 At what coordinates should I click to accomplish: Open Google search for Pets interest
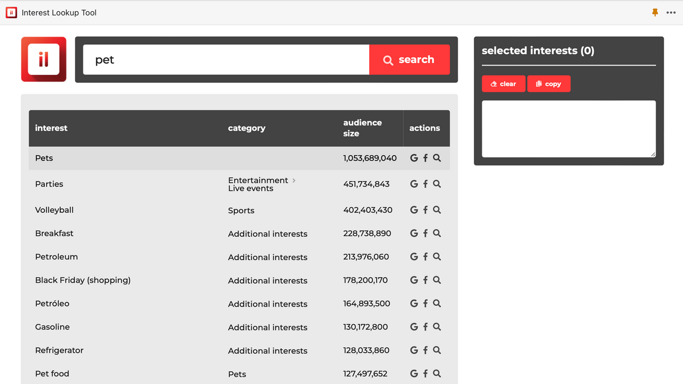[414, 158]
